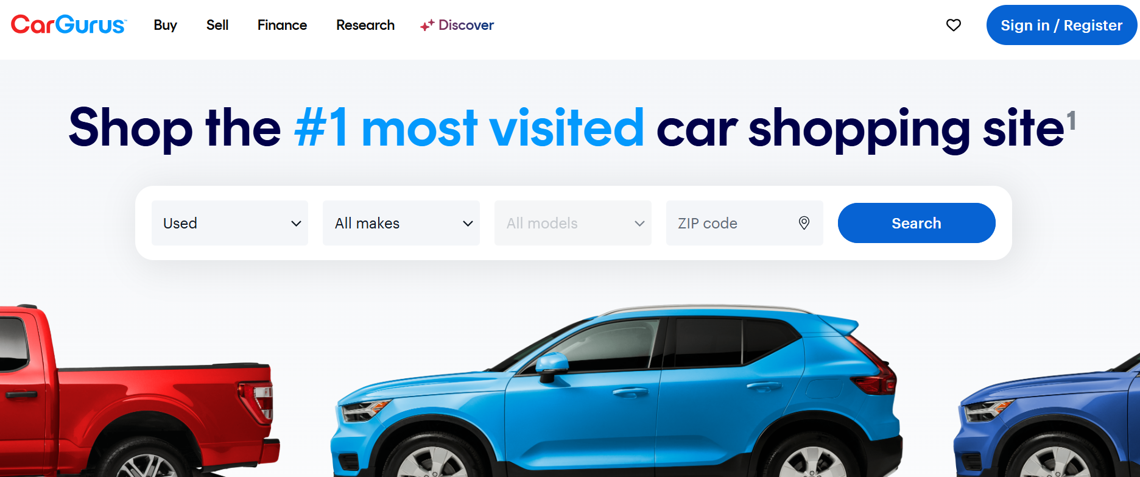Expand the Used condition dropdown

(x=230, y=223)
